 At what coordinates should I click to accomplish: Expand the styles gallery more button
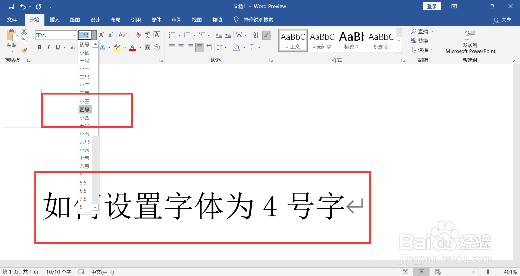pyautogui.click(x=399, y=49)
